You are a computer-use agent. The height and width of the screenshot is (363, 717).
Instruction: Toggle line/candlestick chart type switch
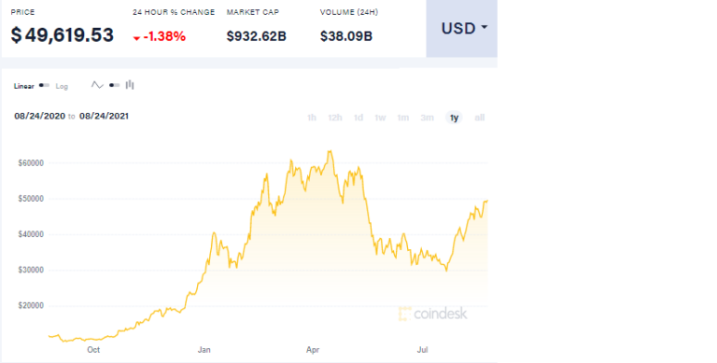(x=114, y=85)
